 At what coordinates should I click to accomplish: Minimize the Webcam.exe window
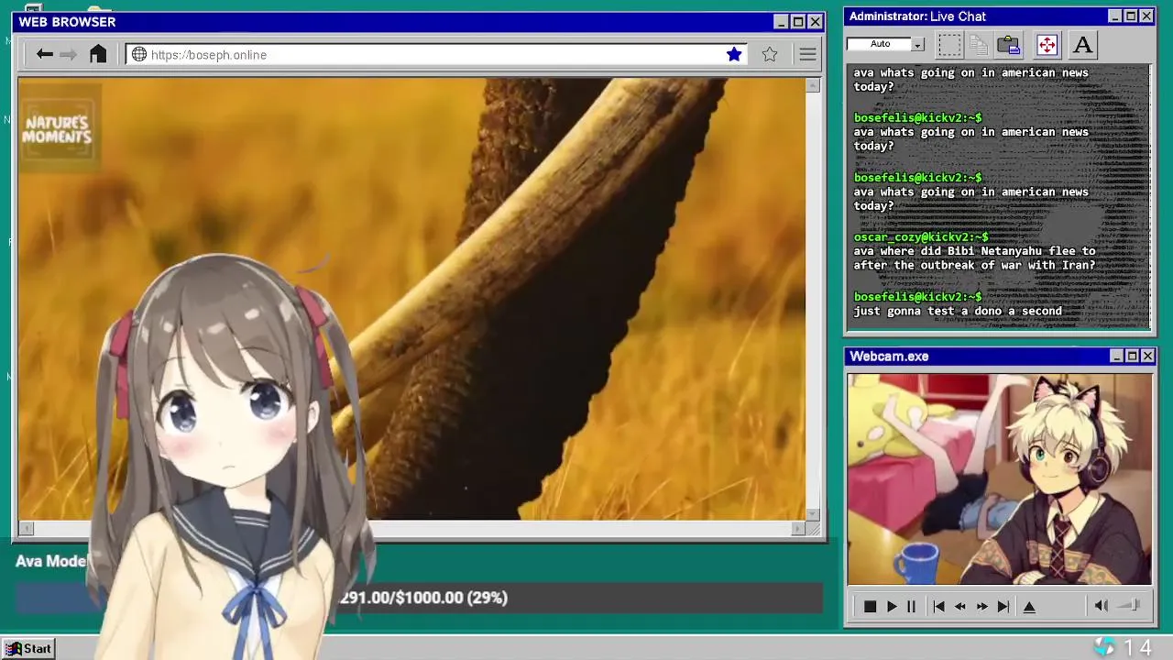pyautogui.click(x=1116, y=357)
